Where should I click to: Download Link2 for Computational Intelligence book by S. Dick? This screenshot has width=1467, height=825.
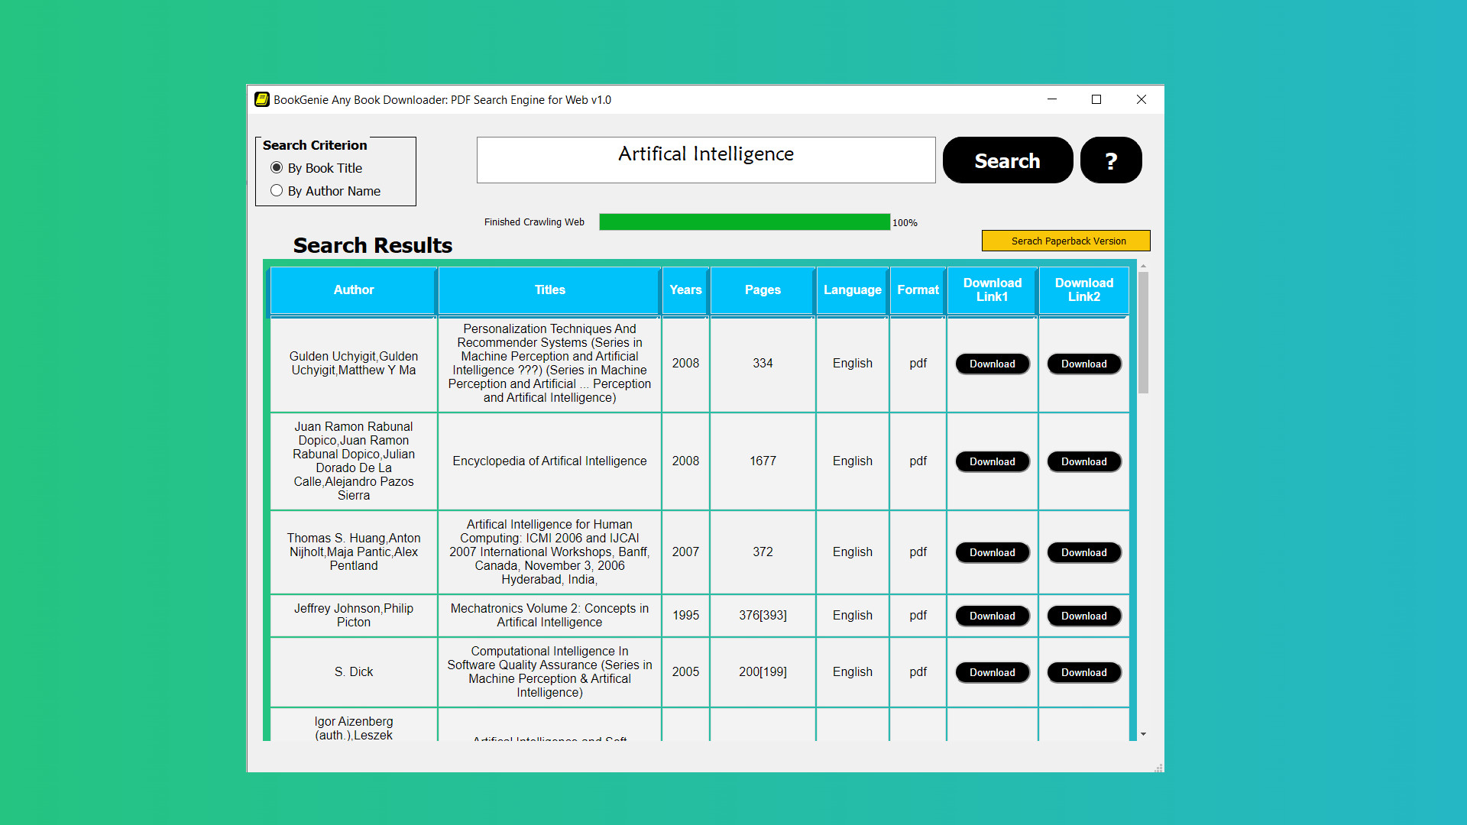coord(1084,673)
